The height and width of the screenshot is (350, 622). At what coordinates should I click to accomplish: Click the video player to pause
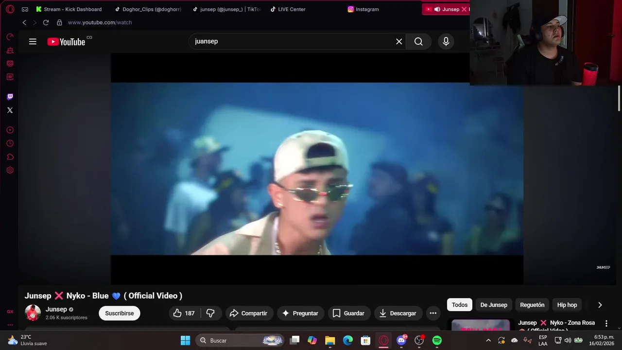(317, 168)
